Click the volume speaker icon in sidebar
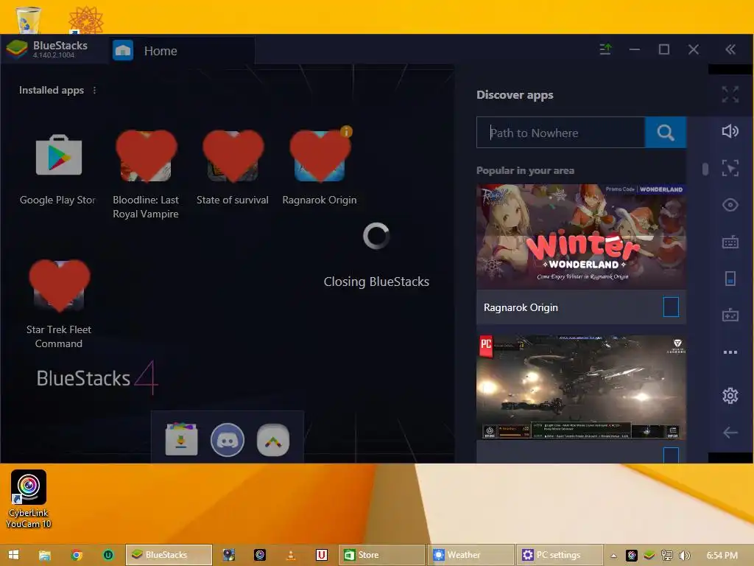The image size is (754, 566). click(x=730, y=131)
